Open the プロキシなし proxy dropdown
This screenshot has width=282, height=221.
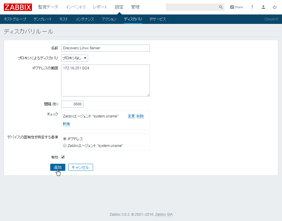pos(74,58)
